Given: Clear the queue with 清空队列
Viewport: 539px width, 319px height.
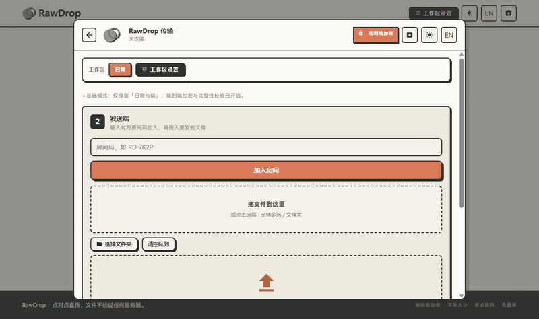Looking at the screenshot, I should pos(158,244).
